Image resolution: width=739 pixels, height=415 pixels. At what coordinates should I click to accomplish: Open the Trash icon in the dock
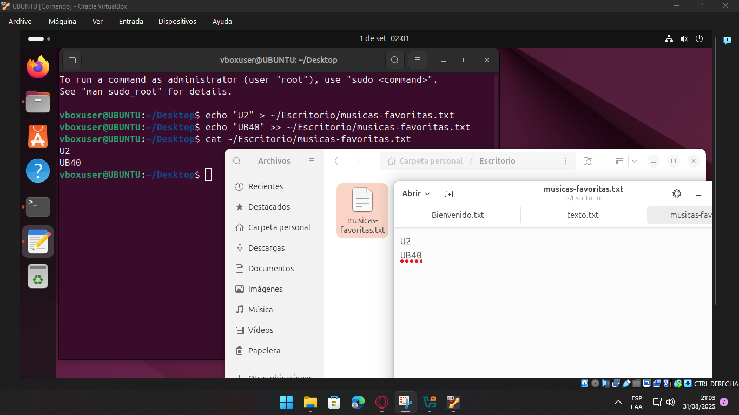(x=38, y=276)
